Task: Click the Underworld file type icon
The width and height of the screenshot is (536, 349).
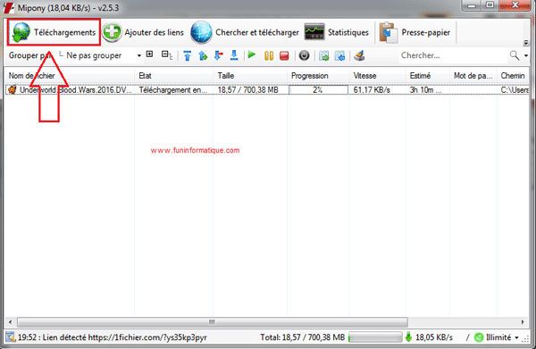Action: click(12, 90)
